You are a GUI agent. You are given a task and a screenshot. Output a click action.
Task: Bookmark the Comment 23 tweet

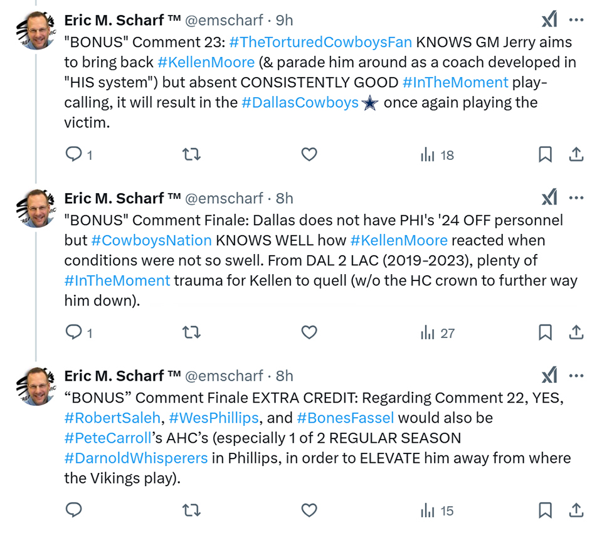point(545,154)
